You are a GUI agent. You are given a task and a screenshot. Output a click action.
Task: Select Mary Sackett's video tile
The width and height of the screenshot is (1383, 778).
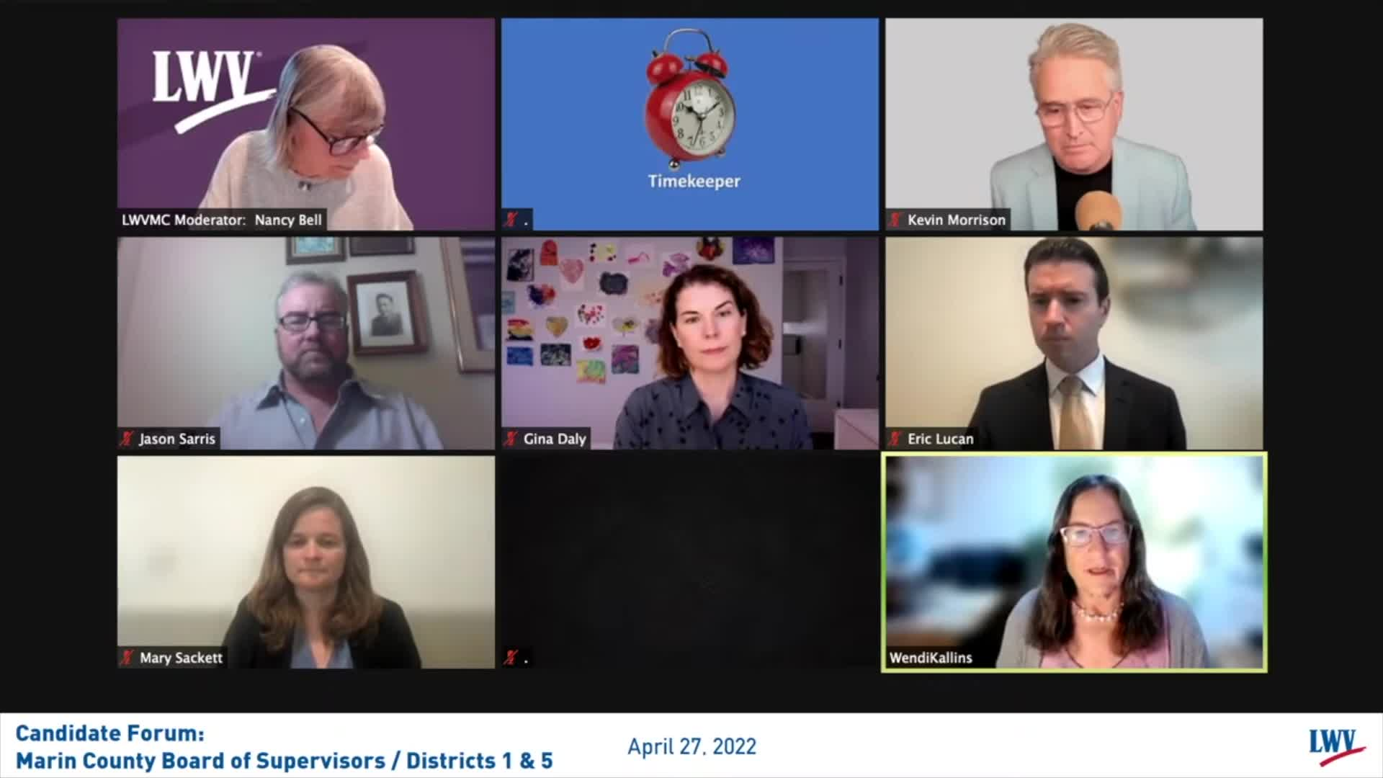coord(306,562)
